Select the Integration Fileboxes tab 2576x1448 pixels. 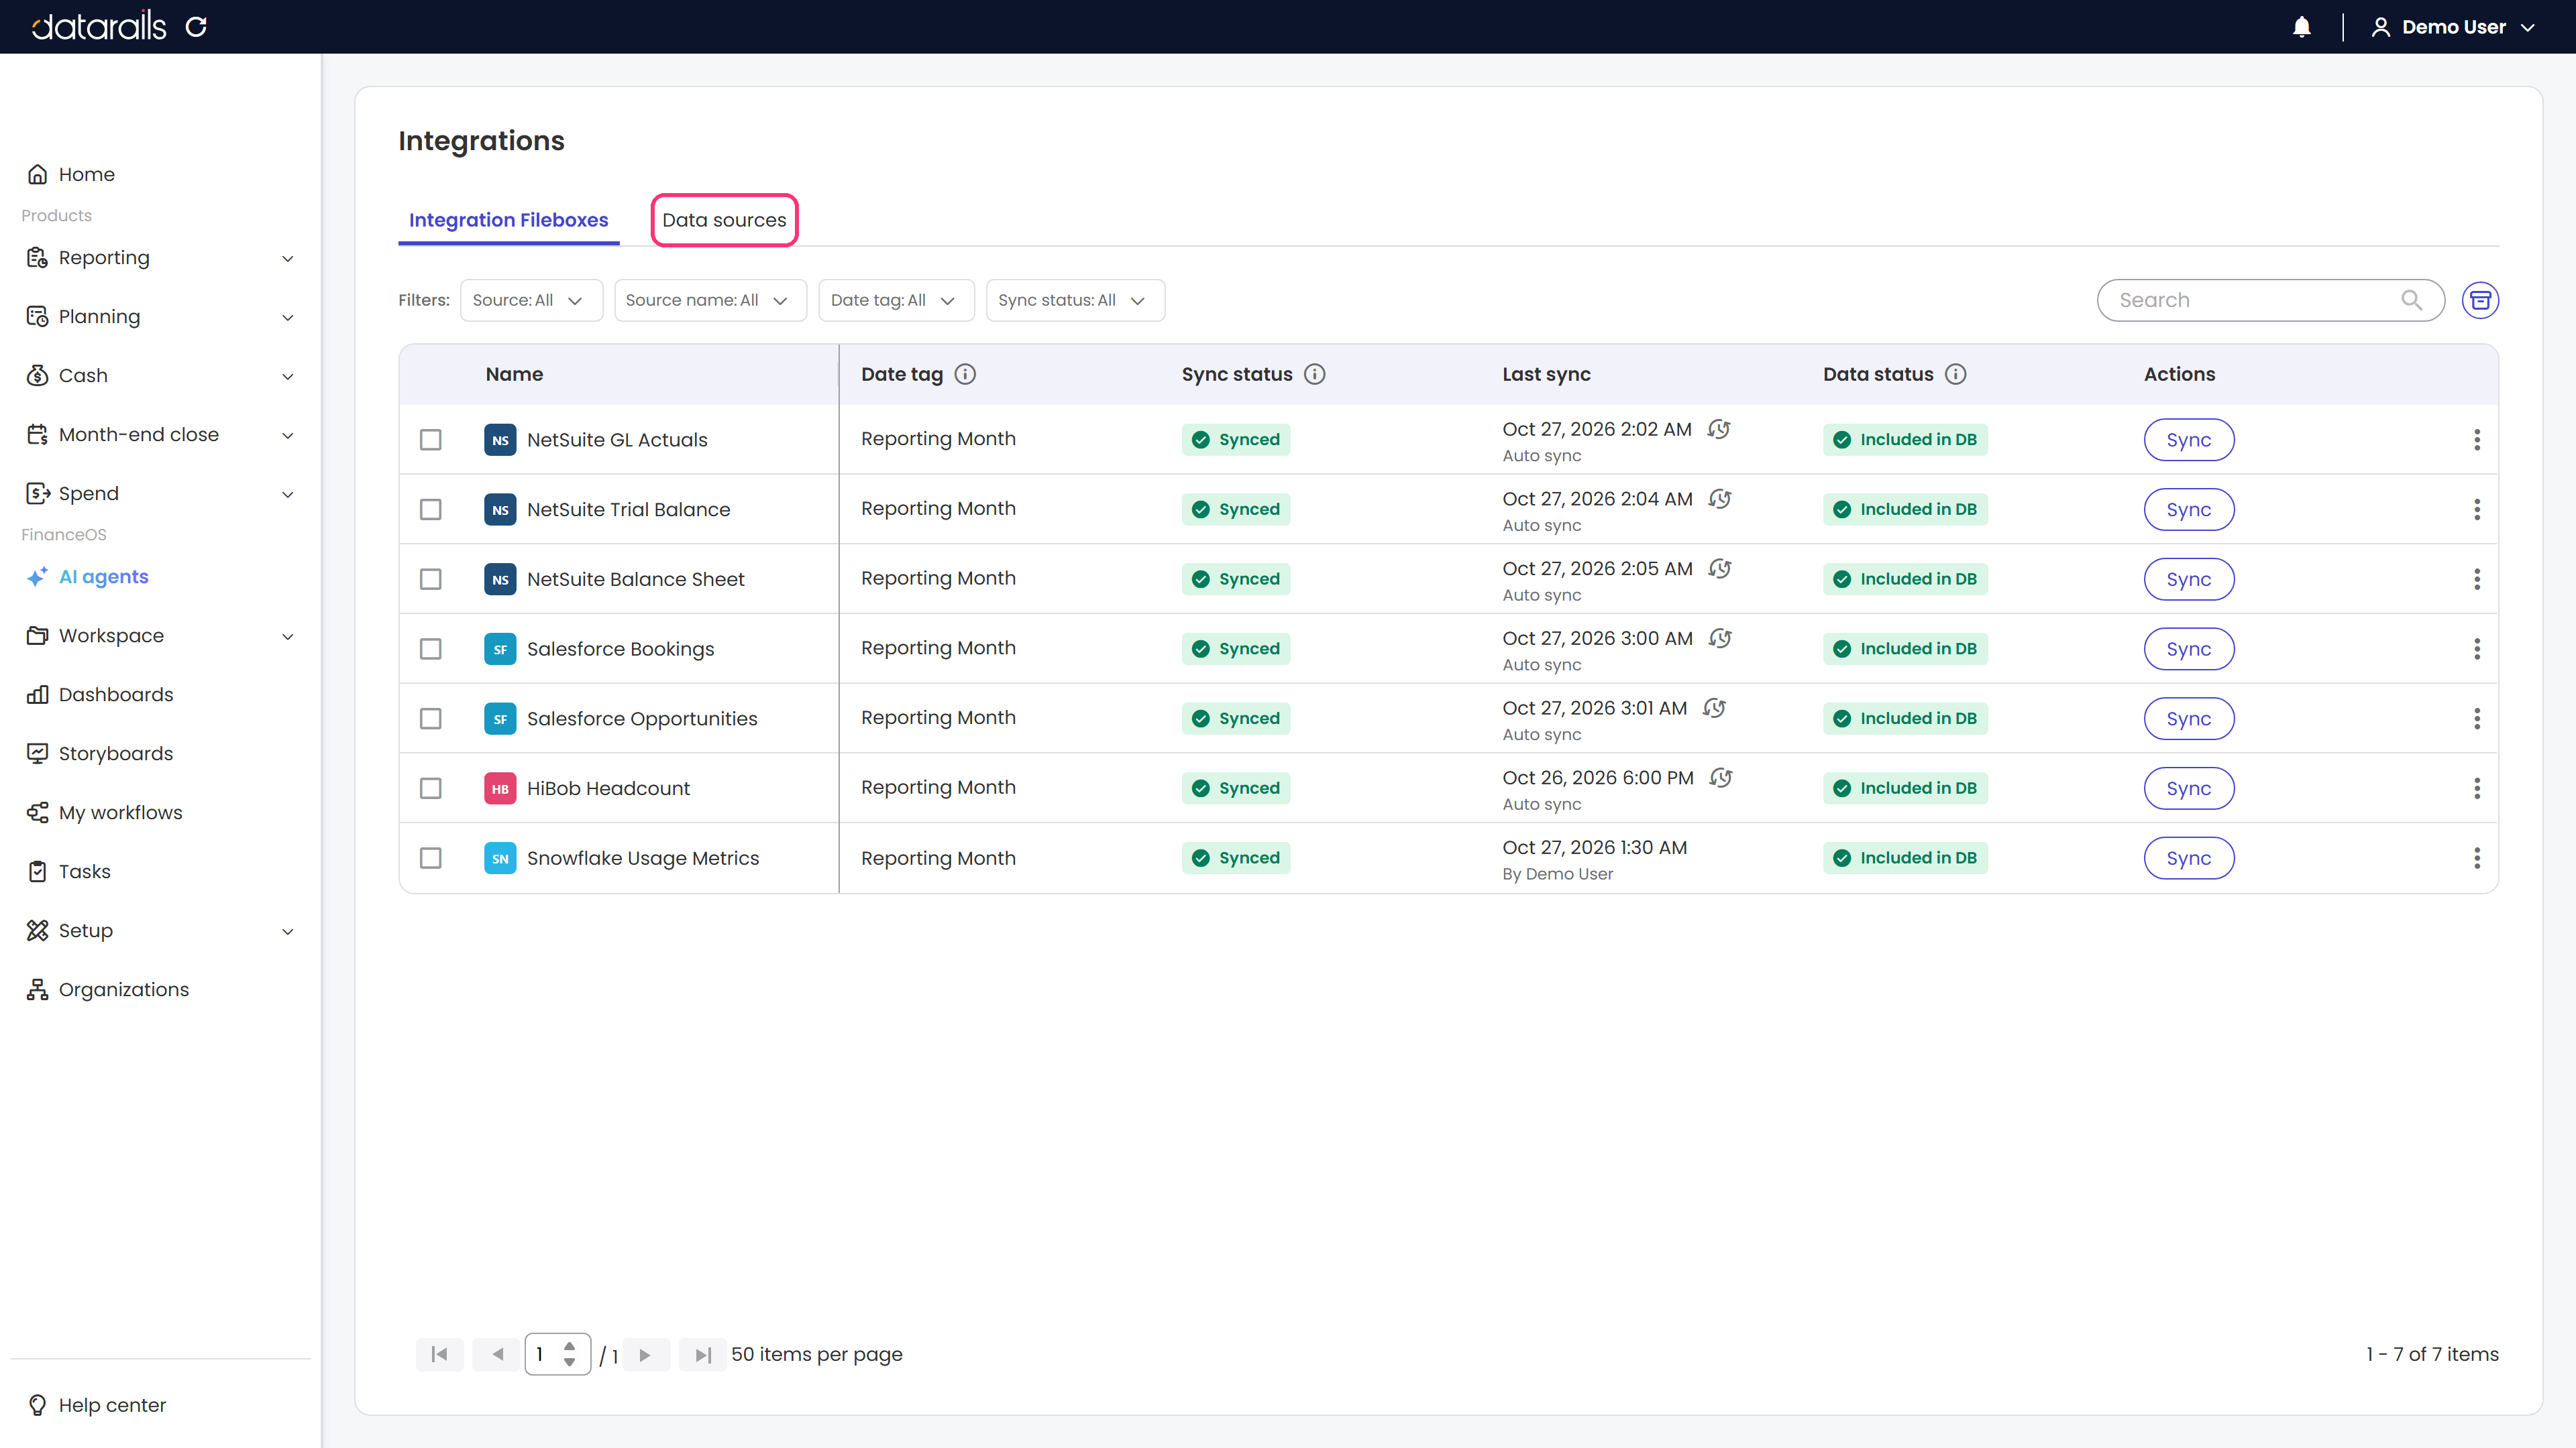[x=508, y=220]
